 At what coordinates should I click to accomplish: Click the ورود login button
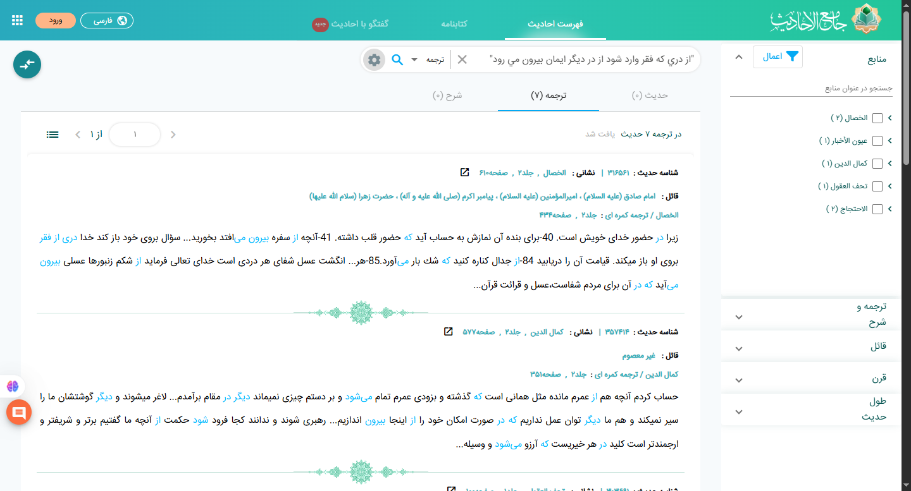[x=56, y=20]
